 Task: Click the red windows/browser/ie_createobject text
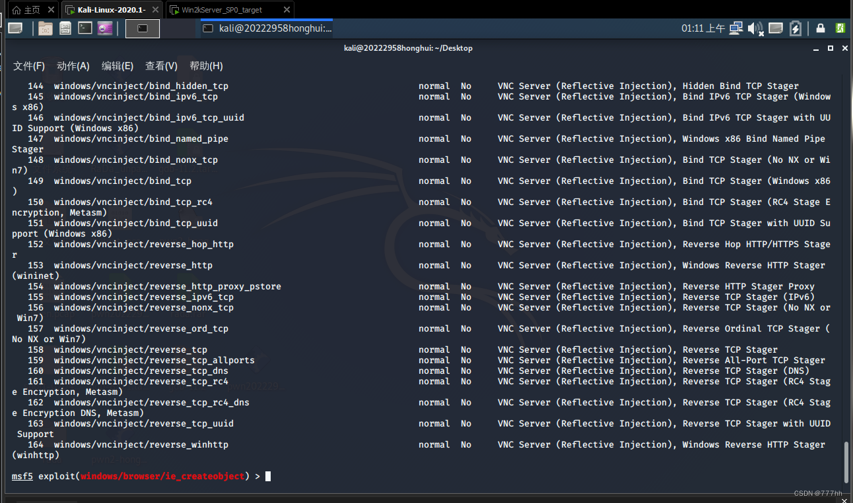(x=162, y=476)
